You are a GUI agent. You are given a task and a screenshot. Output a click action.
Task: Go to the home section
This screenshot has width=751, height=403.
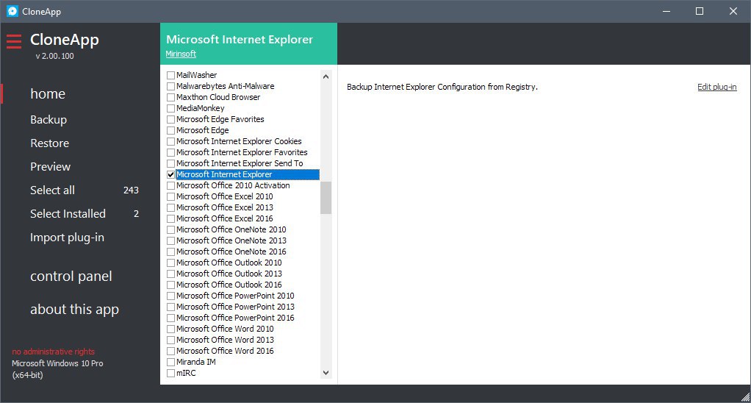tap(48, 94)
